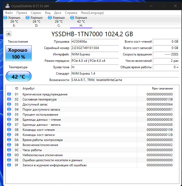This screenshot has height=186, width=182.
Task: Click status orb for Включения/отключения row
Action: [x=9, y=145]
